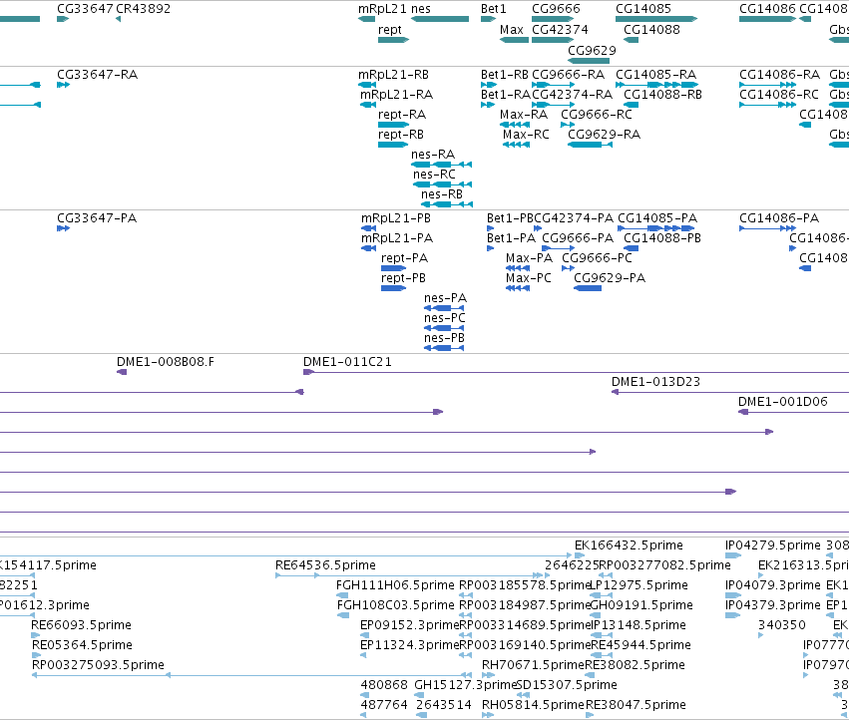
Task: Click transcript rept-RA
Action: pyautogui.click(x=402, y=115)
